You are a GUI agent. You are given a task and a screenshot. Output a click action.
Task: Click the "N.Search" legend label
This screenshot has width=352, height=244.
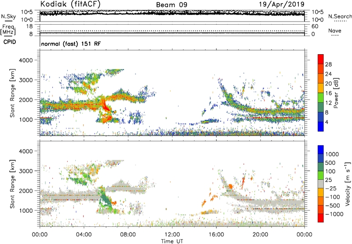tap(340, 16)
